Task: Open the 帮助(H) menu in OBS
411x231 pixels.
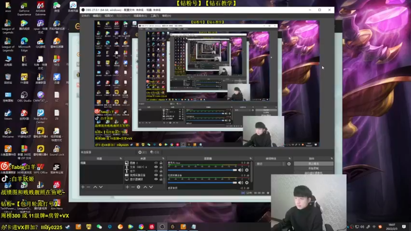Action: 166,16
